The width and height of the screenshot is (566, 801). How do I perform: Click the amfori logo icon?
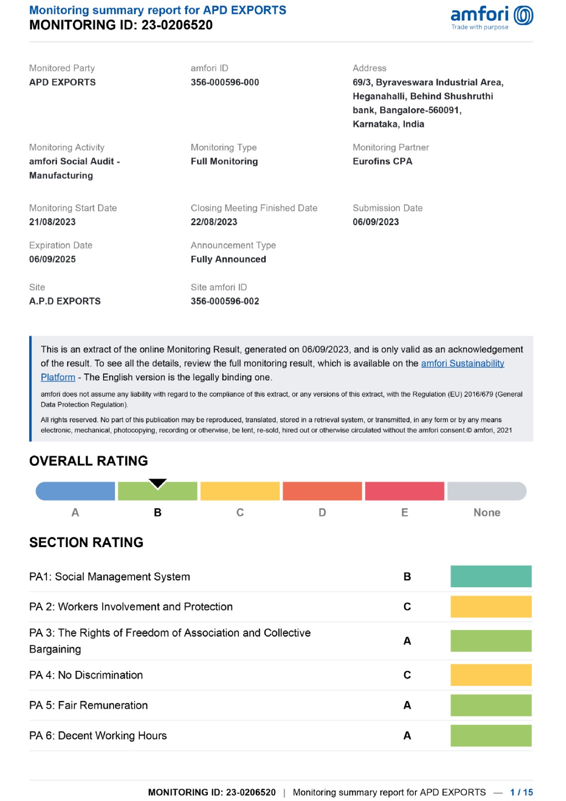click(x=523, y=16)
